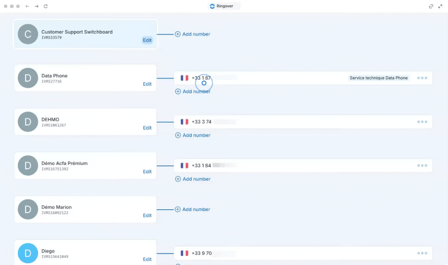Click French flag on +33 1 87 number

click(185, 78)
